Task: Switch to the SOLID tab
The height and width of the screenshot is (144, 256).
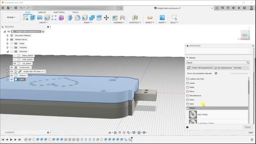Action: coord(28,12)
